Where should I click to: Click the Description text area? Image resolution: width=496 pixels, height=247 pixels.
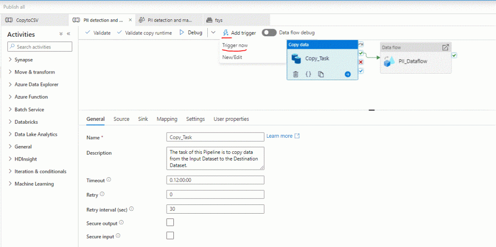coord(215,159)
